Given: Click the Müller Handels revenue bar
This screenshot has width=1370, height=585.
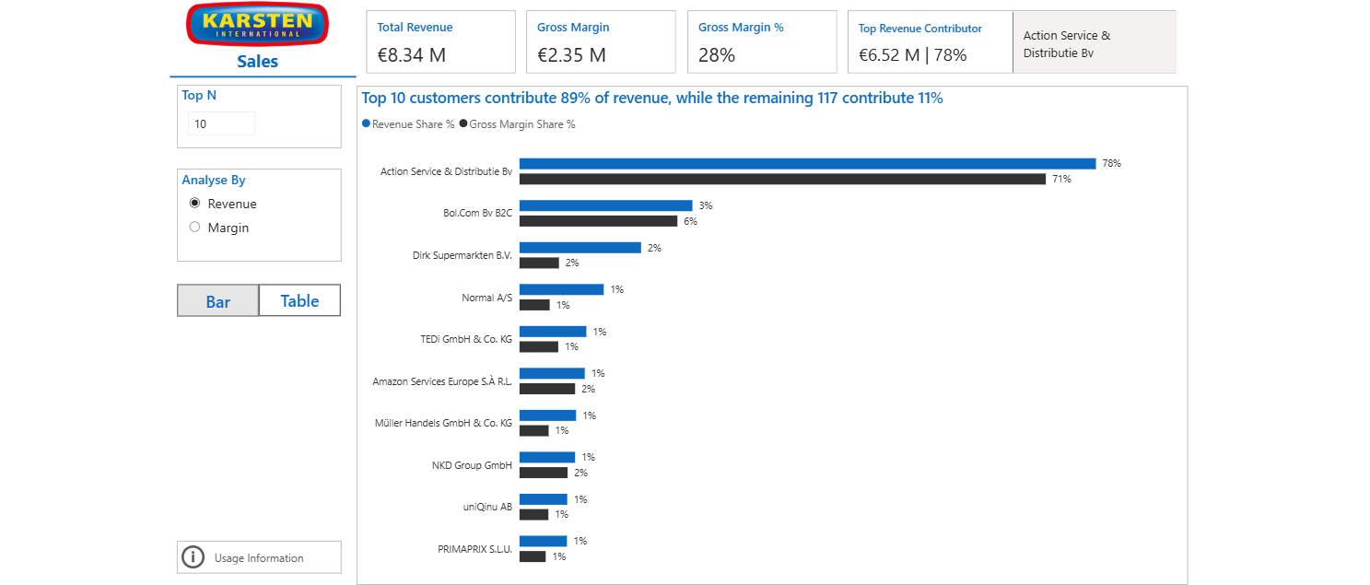Looking at the screenshot, I should coord(547,415).
